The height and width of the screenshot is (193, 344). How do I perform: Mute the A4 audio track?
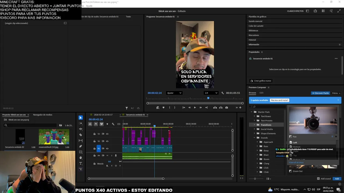pos(107,155)
